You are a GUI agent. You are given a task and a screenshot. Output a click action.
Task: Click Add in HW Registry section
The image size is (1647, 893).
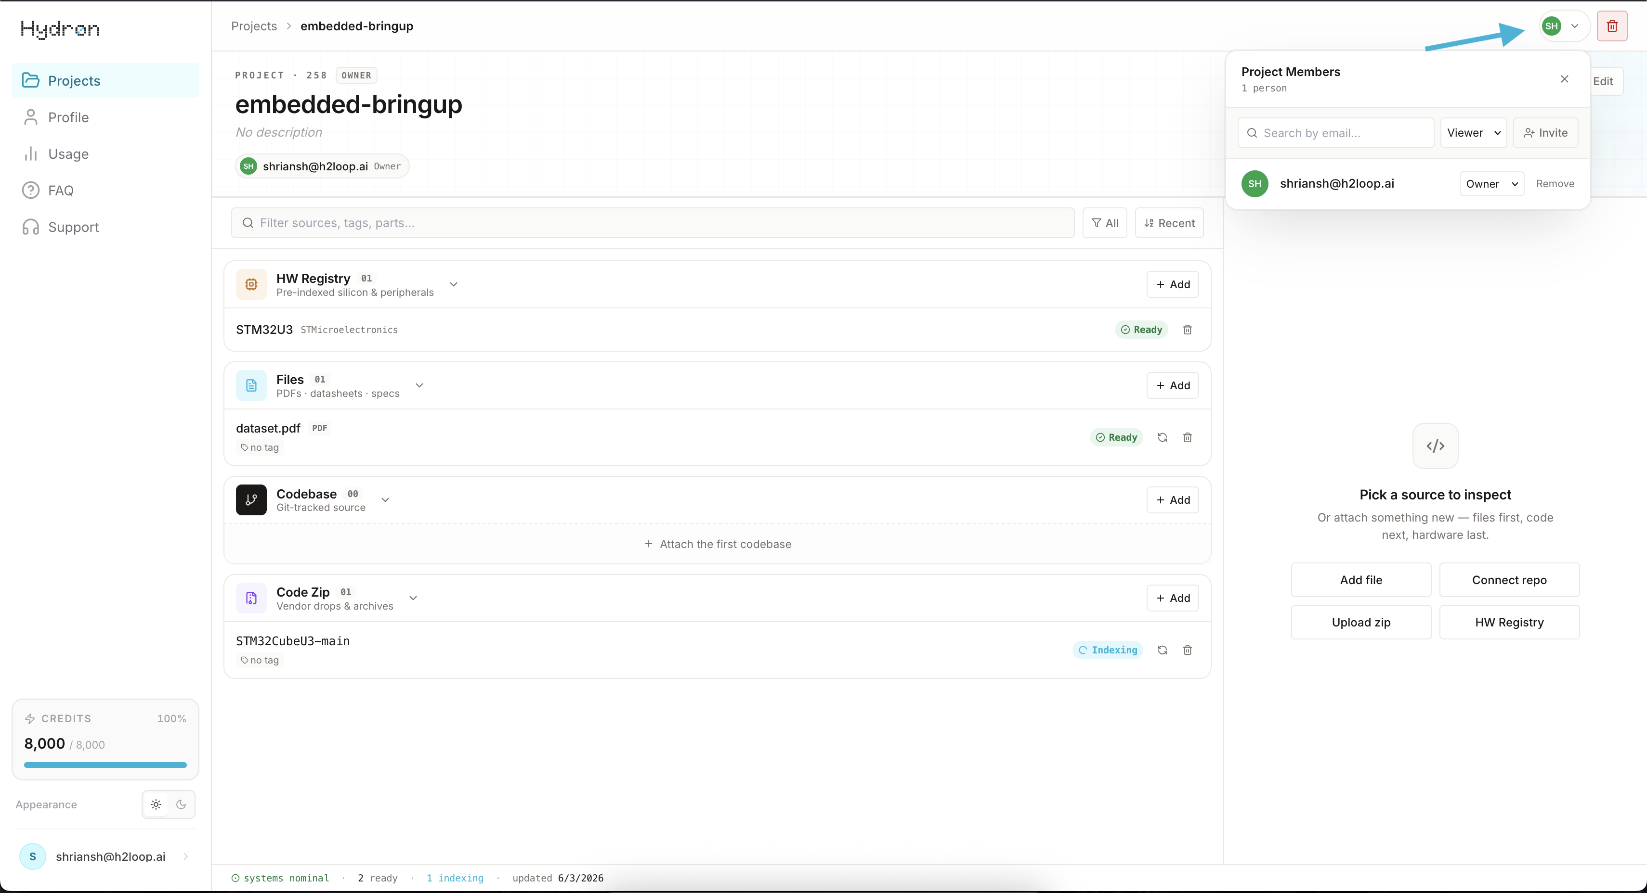[1173, 284]
